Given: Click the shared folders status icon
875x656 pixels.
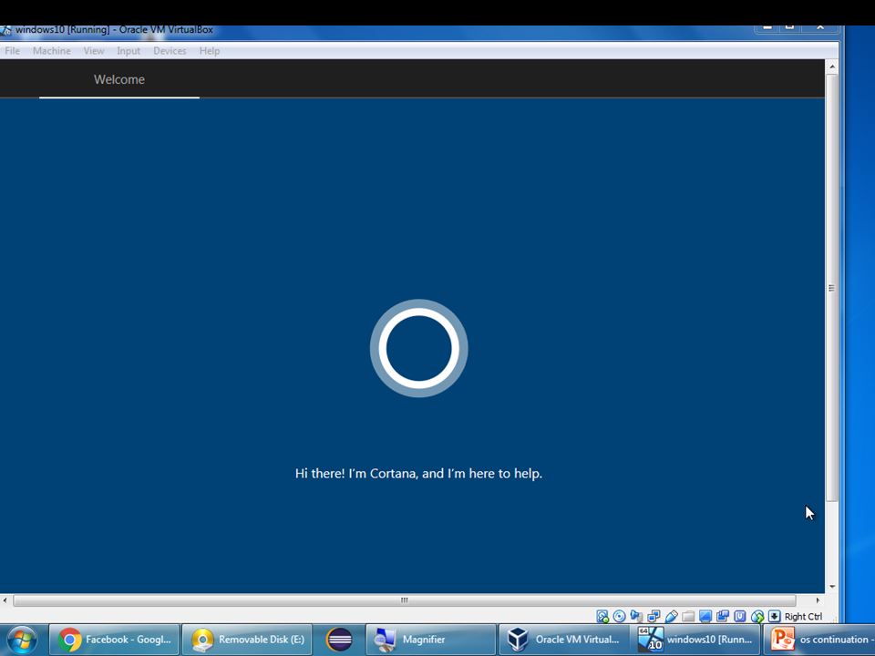Looking at the screenshot, I should pyautogui.click(x=688, y=616).
